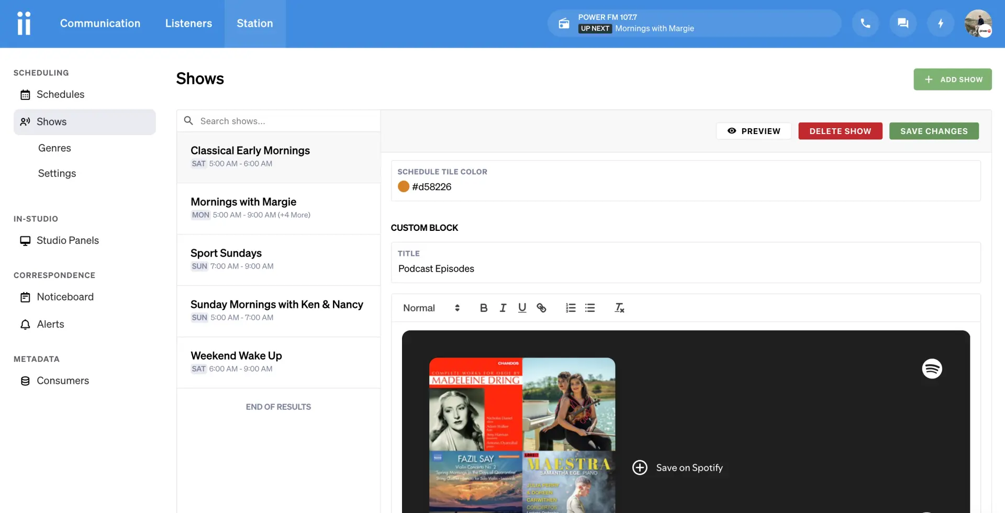This screenshot has height=513, width=1005.
Task: Switch to the Listeners tab
Action: [x=188, y=24]
